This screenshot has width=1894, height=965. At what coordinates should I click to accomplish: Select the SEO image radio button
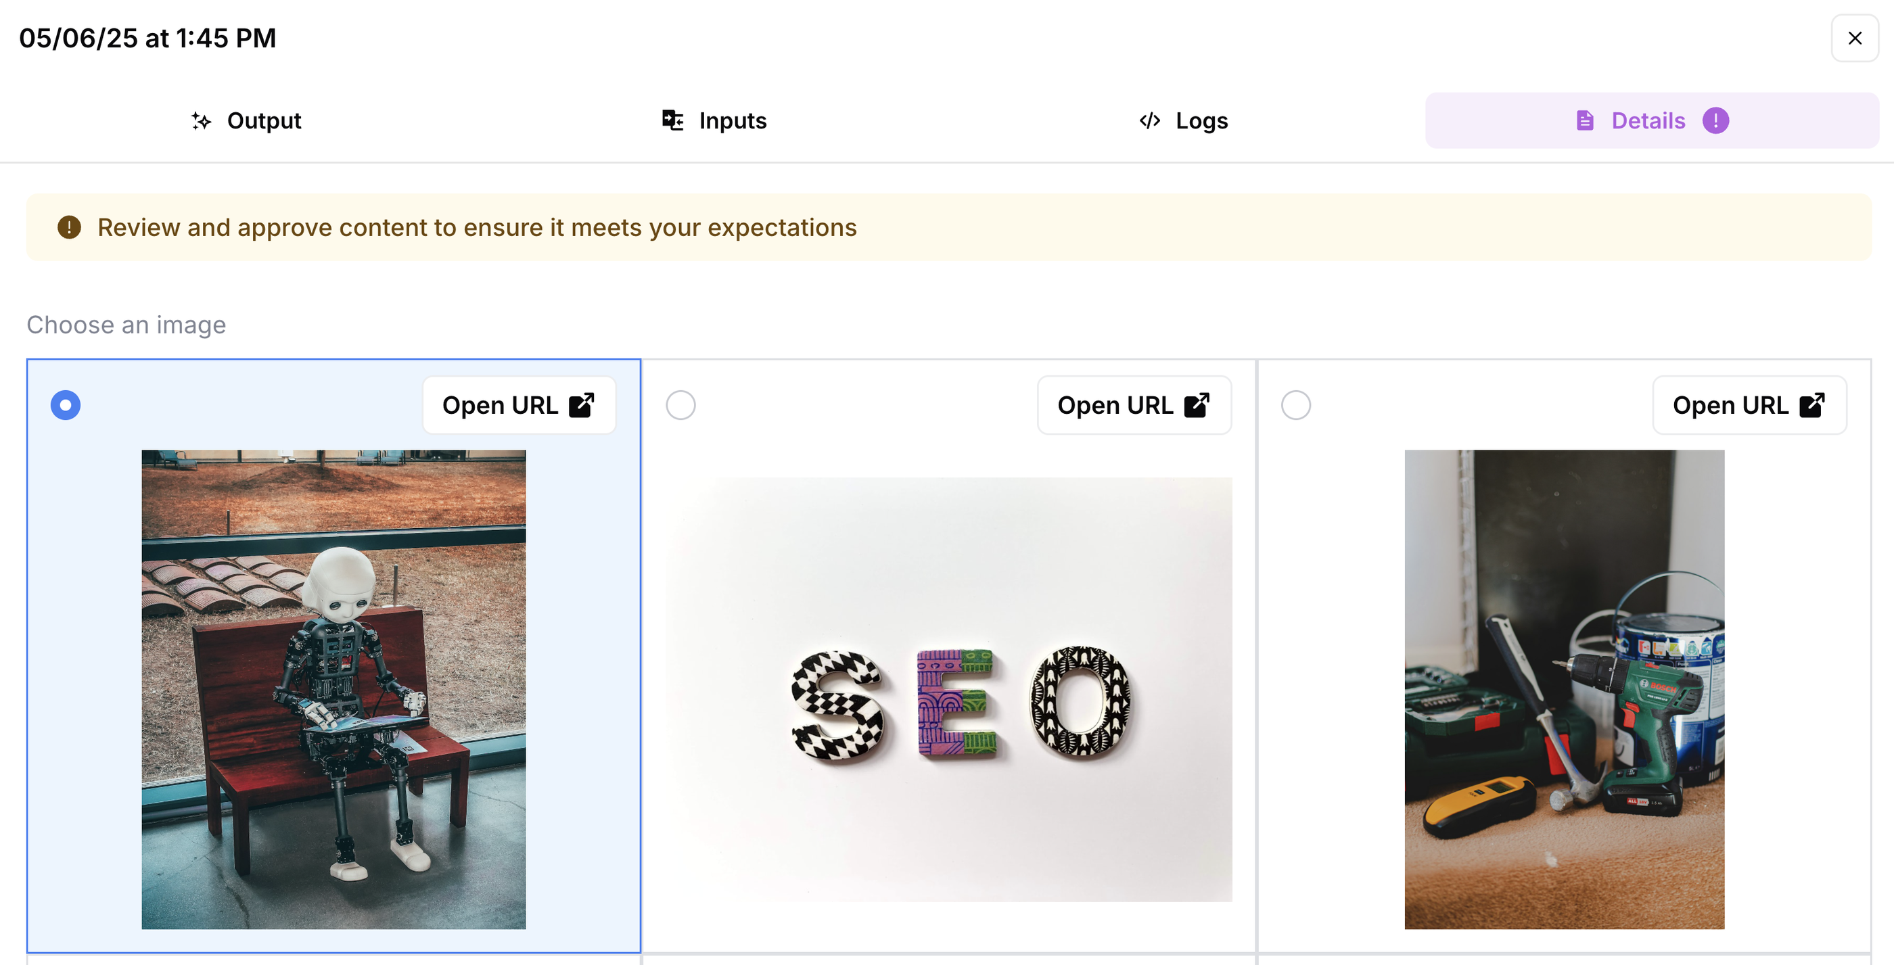coord(680,404)
